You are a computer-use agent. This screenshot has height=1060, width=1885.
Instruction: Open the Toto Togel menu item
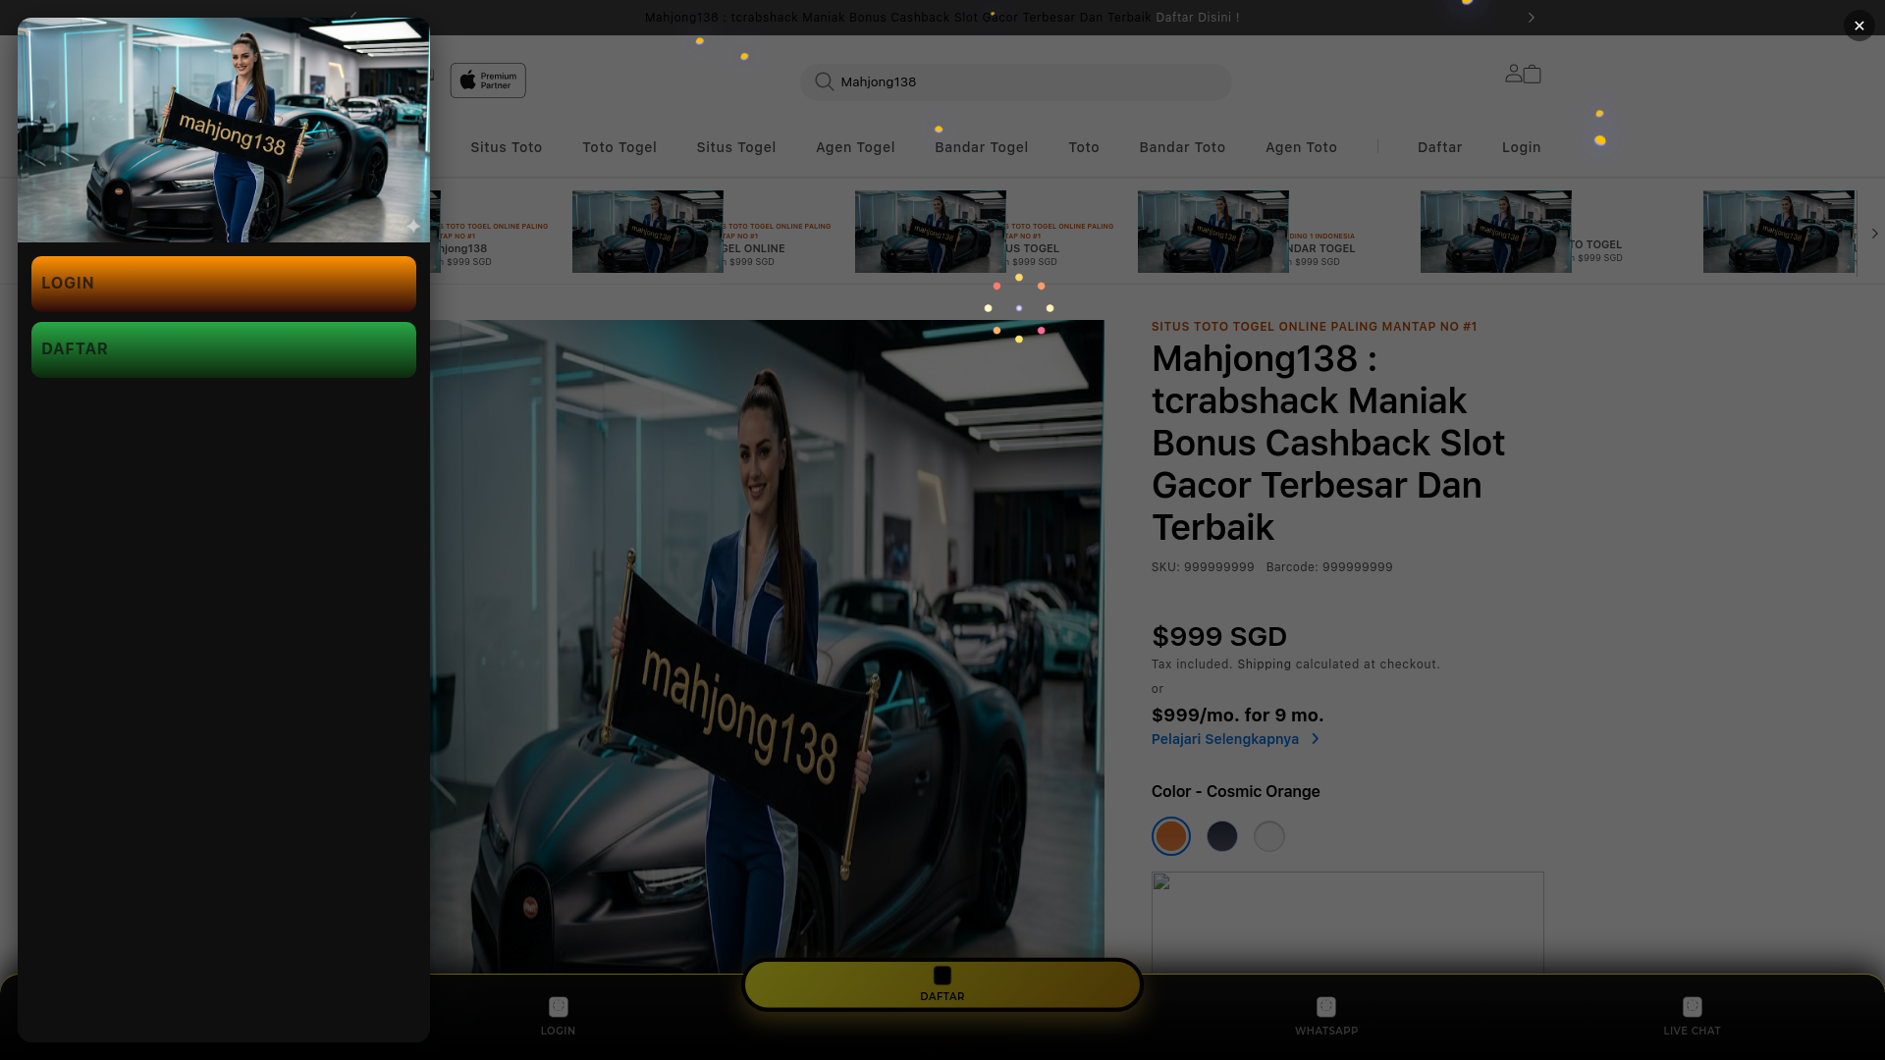(x=619, y=147)
